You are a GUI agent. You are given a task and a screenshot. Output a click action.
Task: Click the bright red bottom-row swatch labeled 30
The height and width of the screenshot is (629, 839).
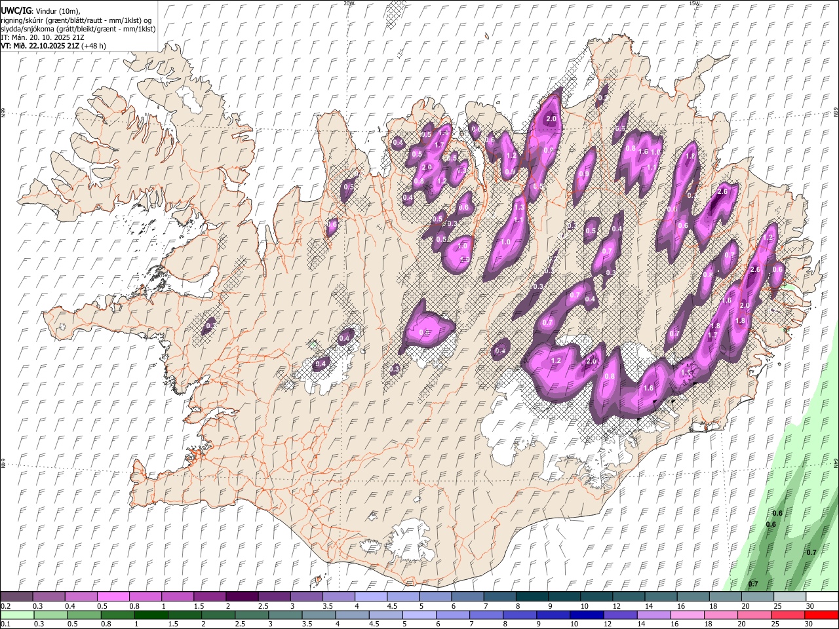tap(821, 615)
